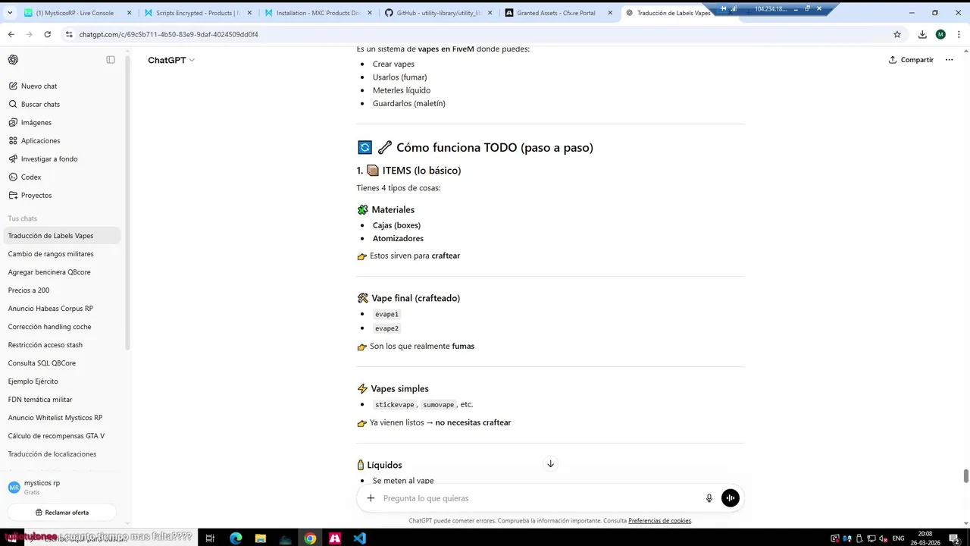Click the chatgpt.com address bar URL

pos(168,34)
